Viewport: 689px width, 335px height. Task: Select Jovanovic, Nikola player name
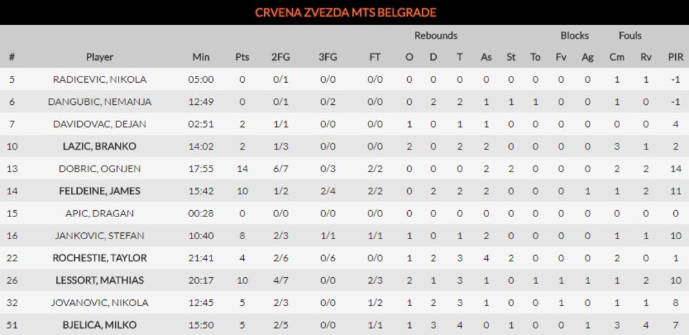[100, 303]
